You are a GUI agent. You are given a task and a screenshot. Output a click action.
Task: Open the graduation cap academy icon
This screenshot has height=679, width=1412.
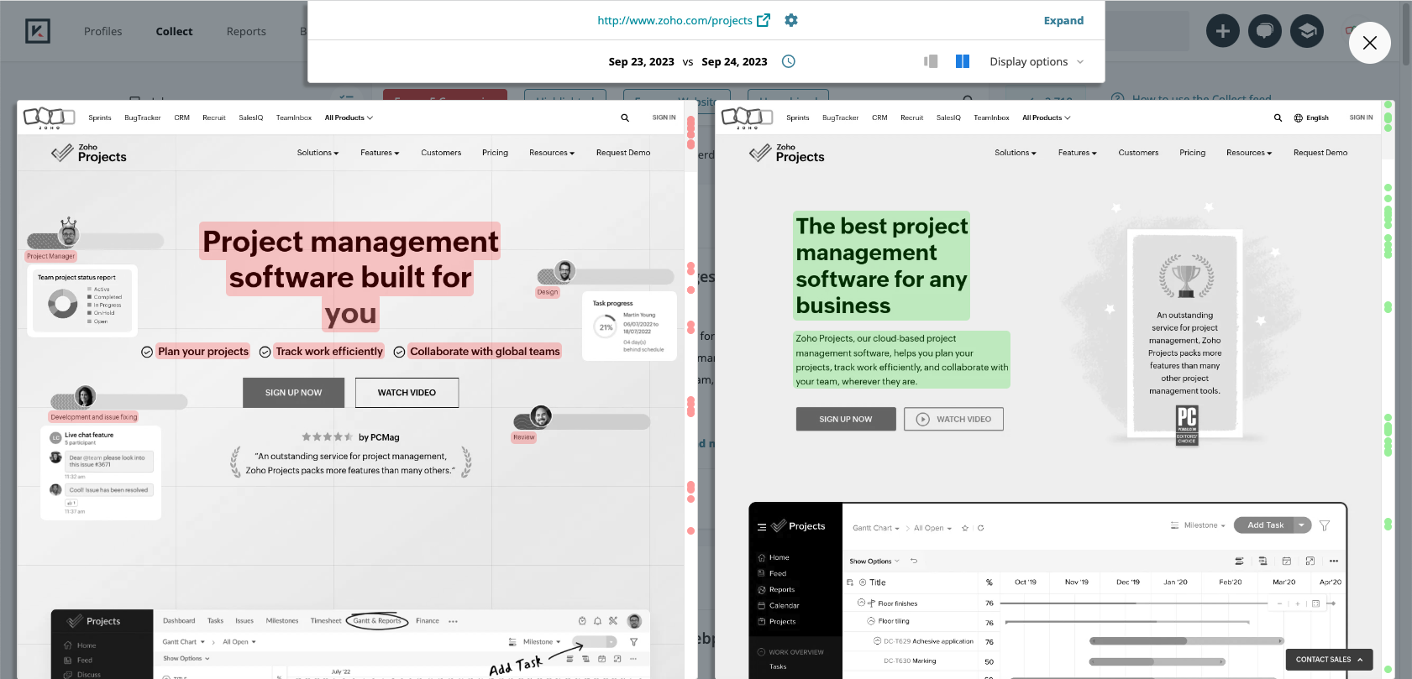(x=1306, y=31)
